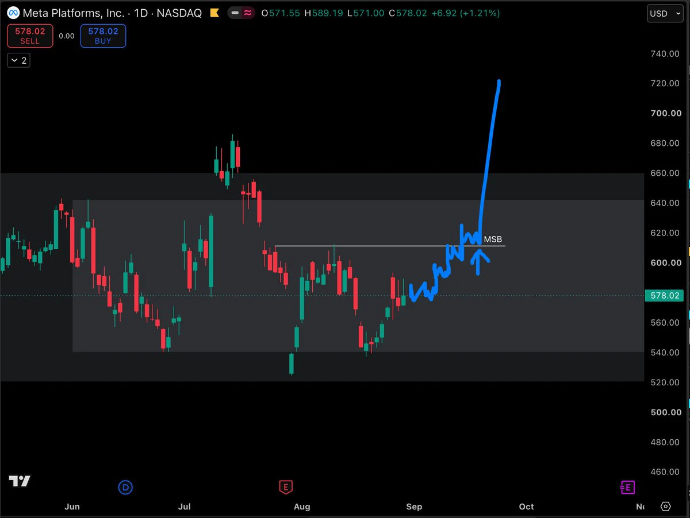Click the Oct label on time axis

point(526,507)
